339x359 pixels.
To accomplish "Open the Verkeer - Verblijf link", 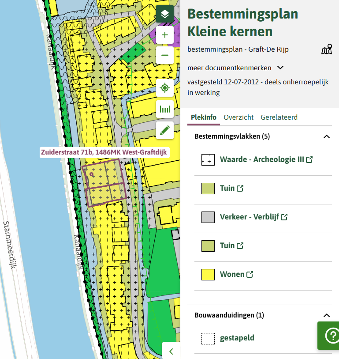I will (x=253, y=217).
